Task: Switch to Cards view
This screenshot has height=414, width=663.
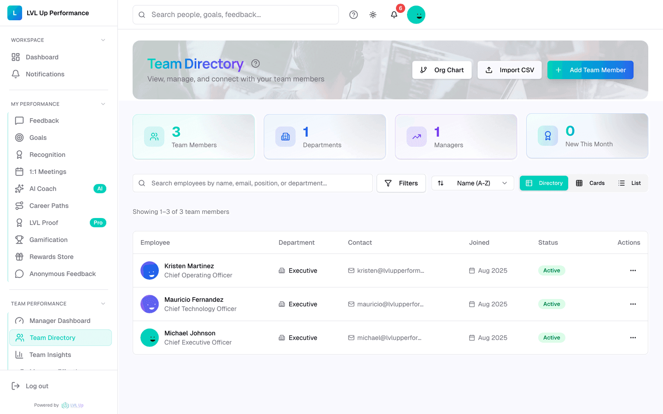Action: tap(590, 183)
